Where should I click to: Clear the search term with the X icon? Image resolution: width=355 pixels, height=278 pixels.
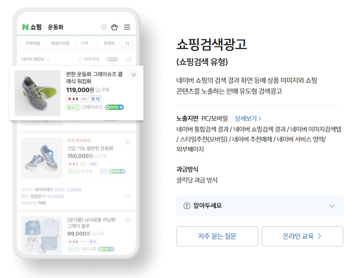tap(104, 28)
